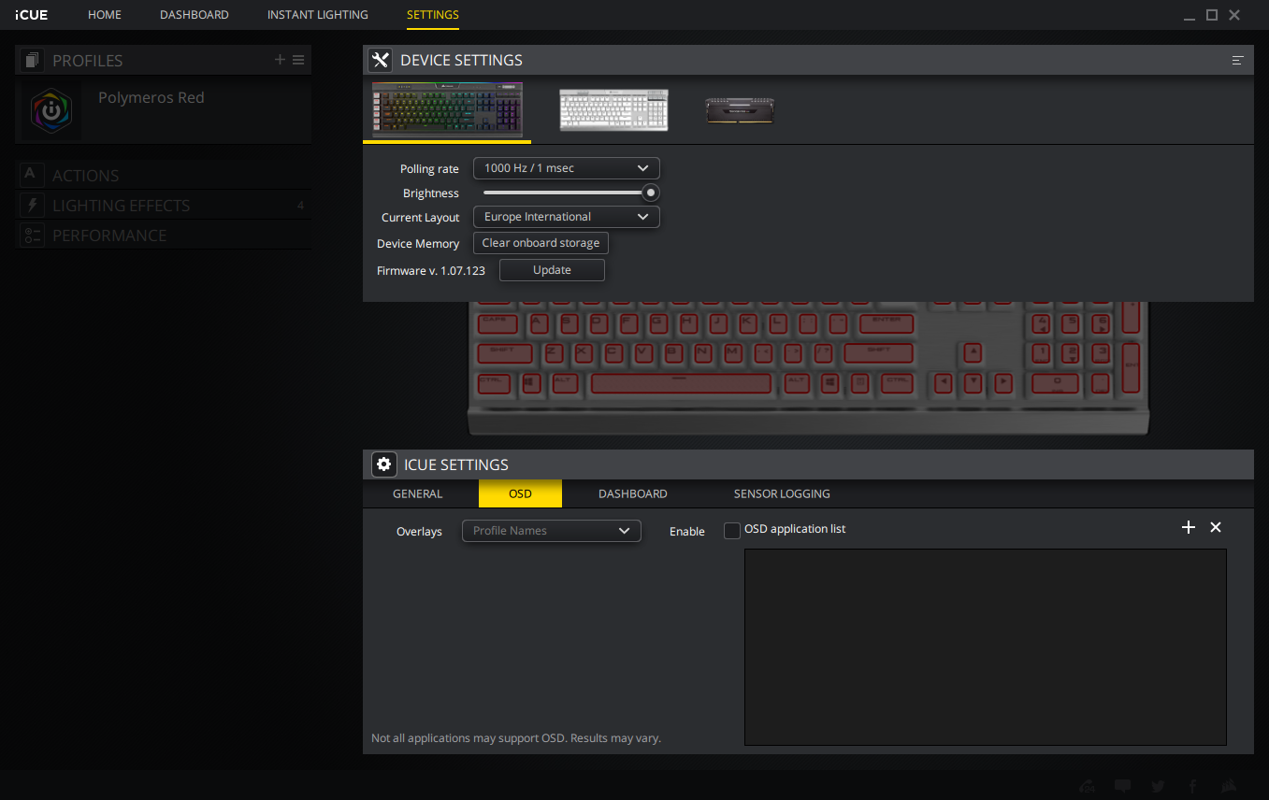Open the Polling rate dropdown
This screenshot has height=800, width=1269.
click(x=567, y=168)
